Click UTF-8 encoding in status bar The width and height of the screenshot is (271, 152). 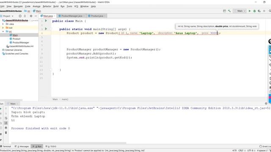pyautogui.click(x=251, y=150)
